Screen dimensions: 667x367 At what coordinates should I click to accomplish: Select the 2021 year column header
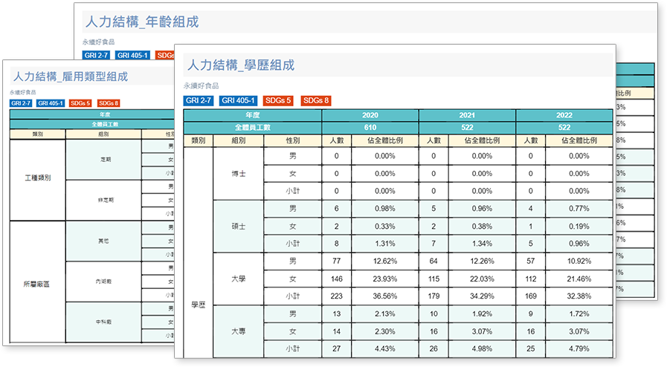pyautogui.click(x=467, y=116)
